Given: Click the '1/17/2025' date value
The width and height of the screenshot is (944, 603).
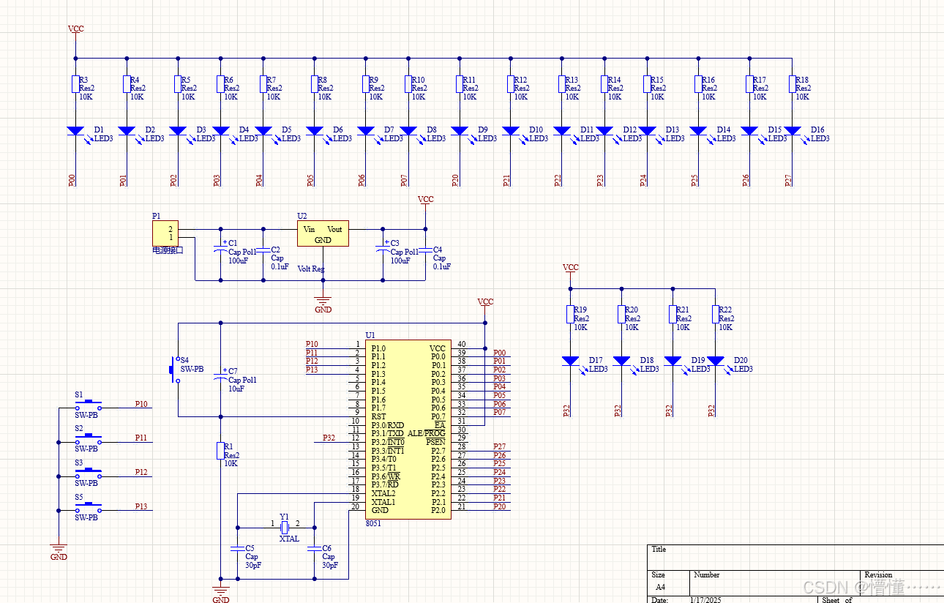Looking at the screenshot, I should [x=706, y=600].
